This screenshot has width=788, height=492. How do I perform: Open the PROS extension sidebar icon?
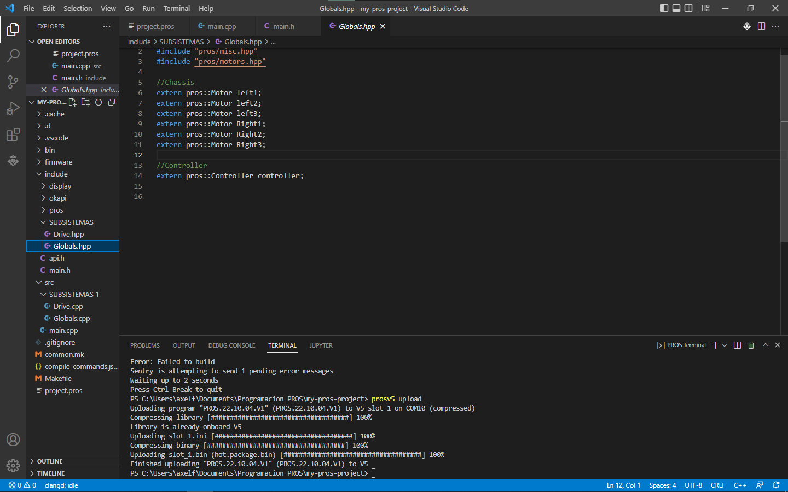point(13,160)
